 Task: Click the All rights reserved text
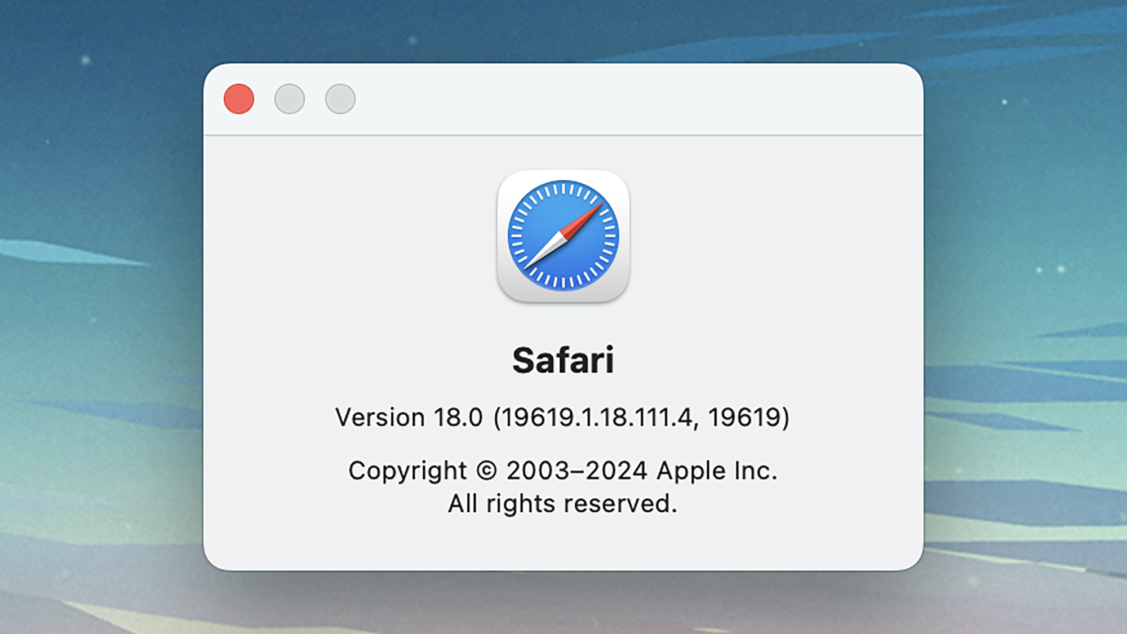562,503
